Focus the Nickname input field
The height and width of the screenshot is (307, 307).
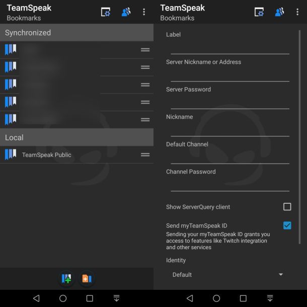(x=230, y=129)
